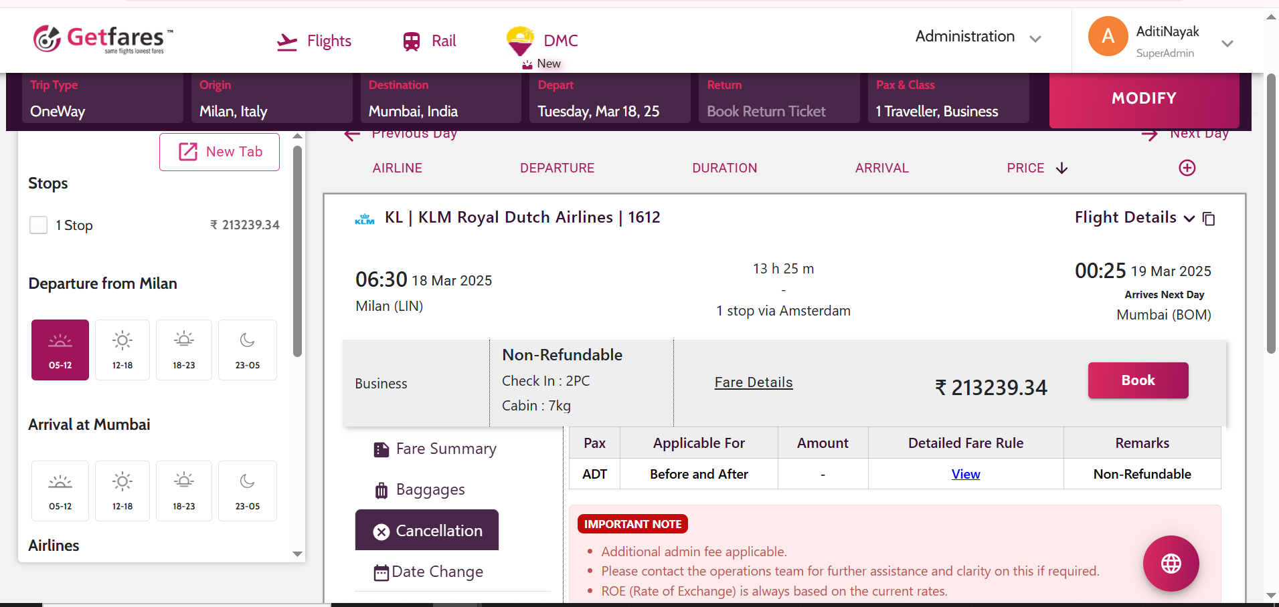Open the Fare Details link

click(x=754, y=382)
